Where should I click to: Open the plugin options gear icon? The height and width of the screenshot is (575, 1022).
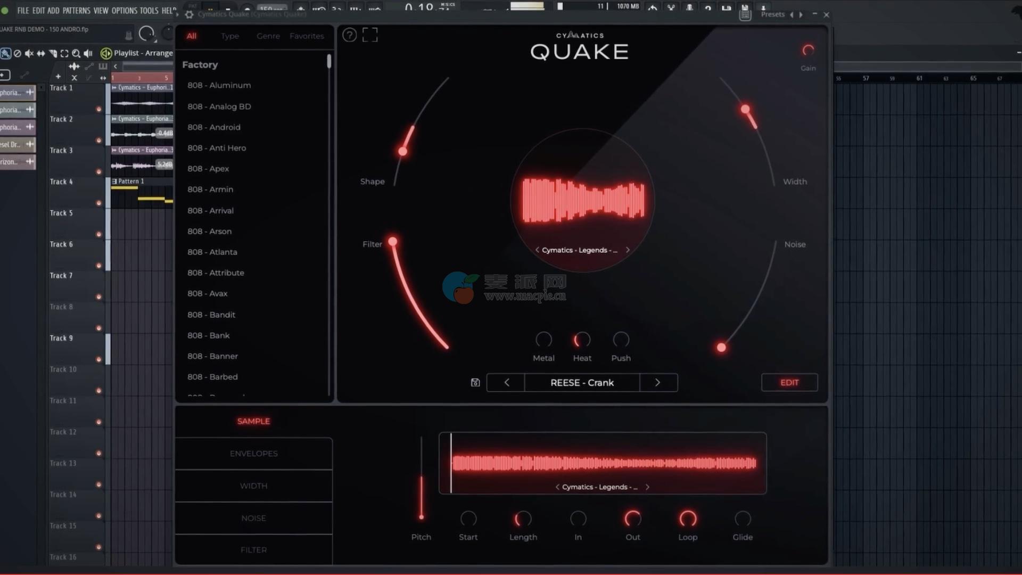click(189, 14)
